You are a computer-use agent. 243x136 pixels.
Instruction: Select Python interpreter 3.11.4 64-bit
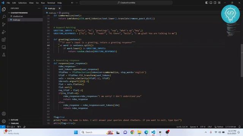[x=230, y=127]
